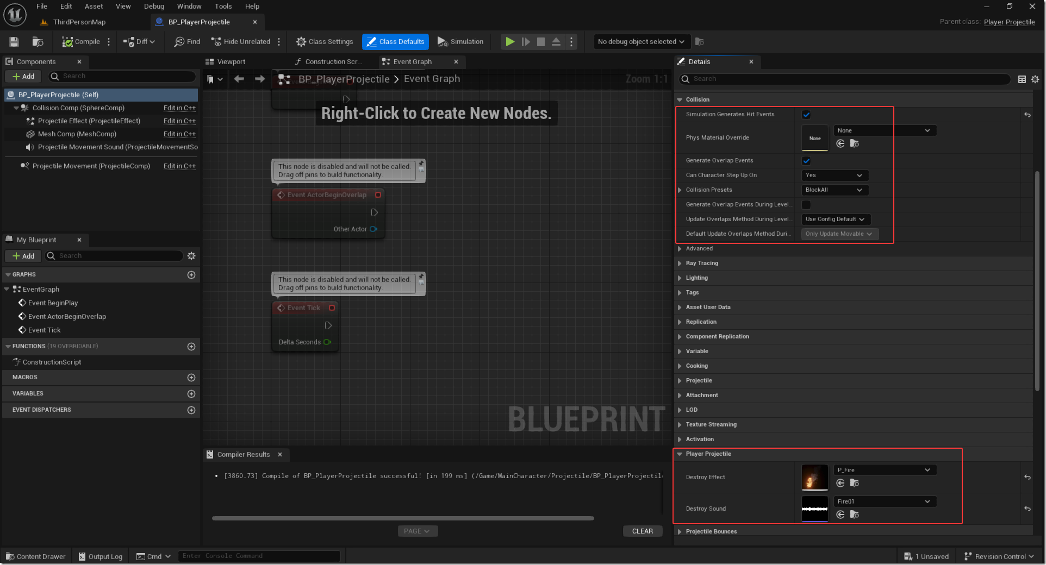Image resolution: width=1046 pixels, height=565 pixels.
Task: Click the Compile button
Action: coord(81,42)
